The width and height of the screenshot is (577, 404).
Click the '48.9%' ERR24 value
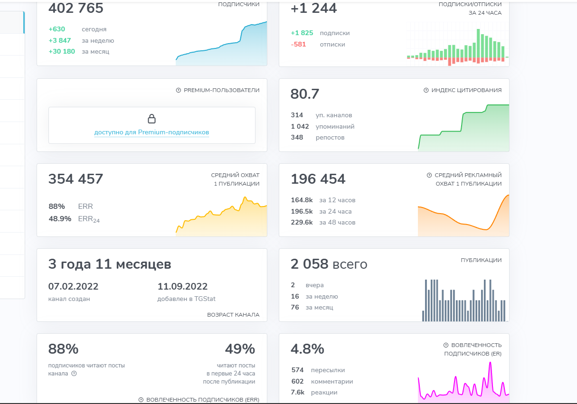coord(60,219)
